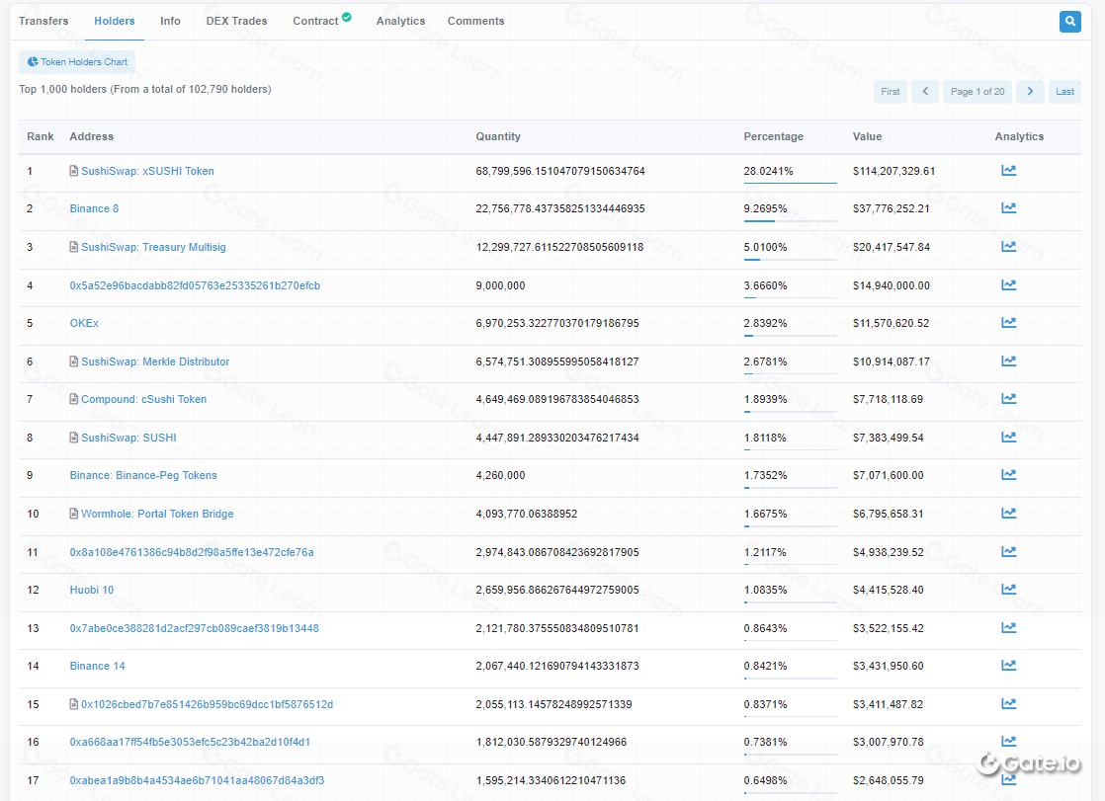
Task: Open analytics chart icon for Treasury Multisig row
Action: point(1008,247)
